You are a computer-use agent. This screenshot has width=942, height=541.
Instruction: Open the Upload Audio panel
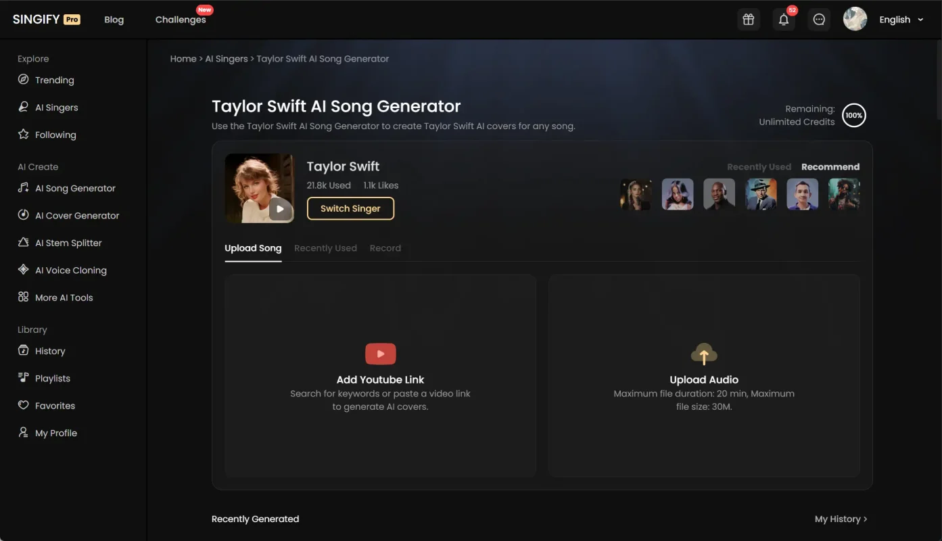(704, 375)
